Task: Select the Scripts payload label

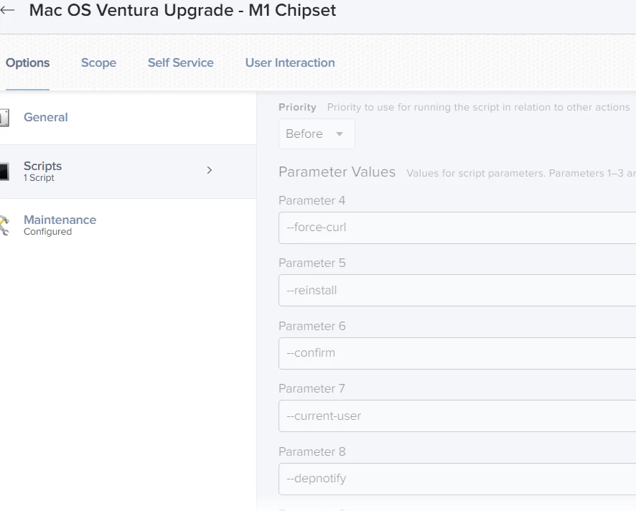Action: [42, 166]
